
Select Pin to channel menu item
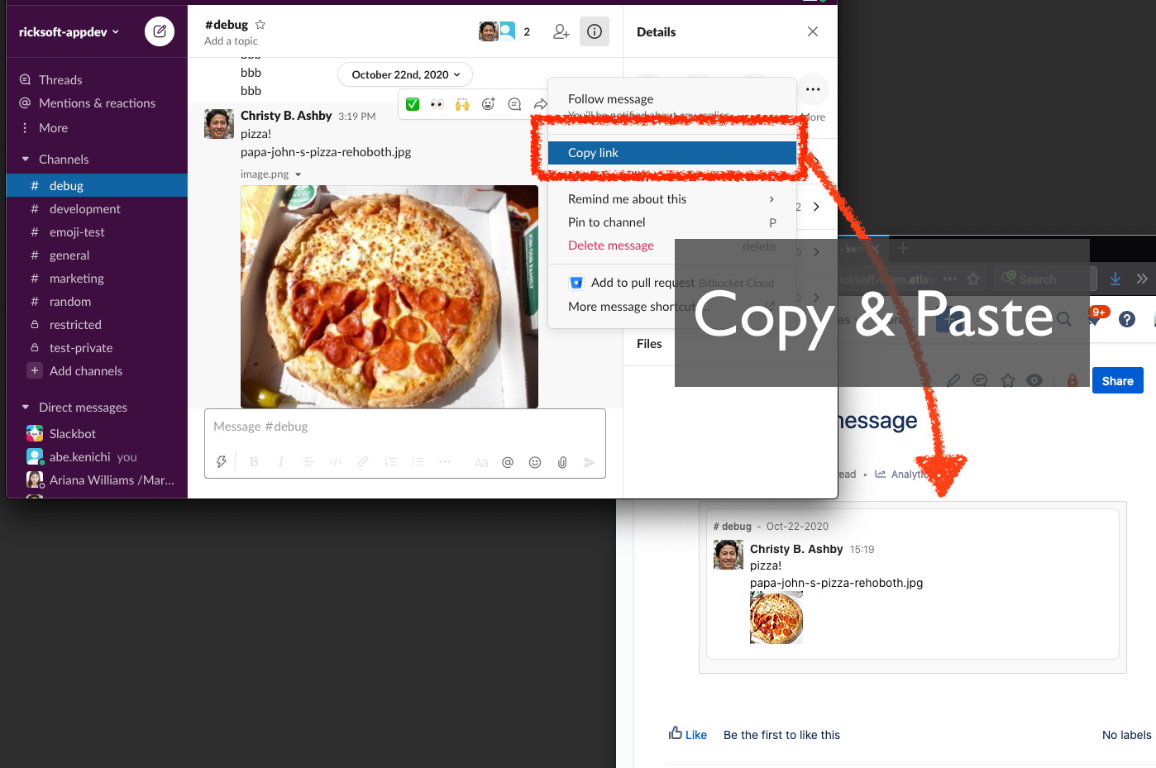(671, 222)
